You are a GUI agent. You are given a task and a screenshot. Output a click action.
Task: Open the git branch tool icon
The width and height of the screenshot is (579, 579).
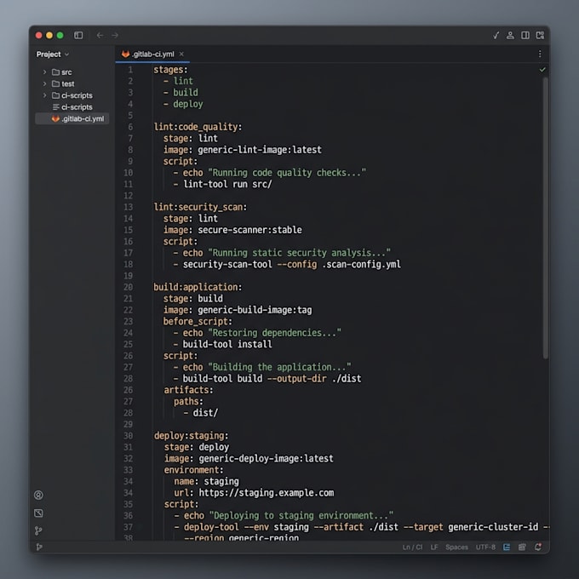click(x=38, y=530)
